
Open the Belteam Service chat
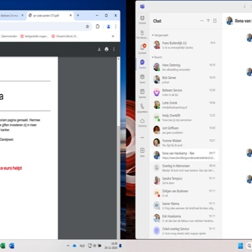184,92
